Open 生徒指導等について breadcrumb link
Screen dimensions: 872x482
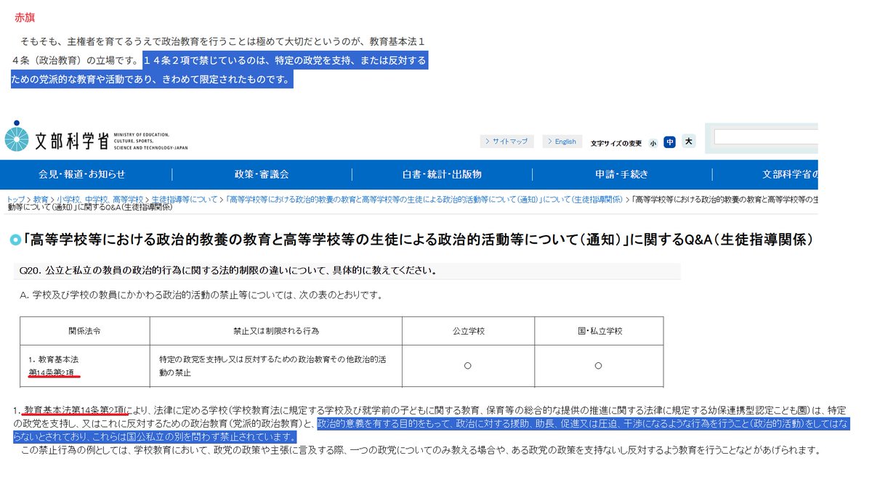click(x=185, y=199)
